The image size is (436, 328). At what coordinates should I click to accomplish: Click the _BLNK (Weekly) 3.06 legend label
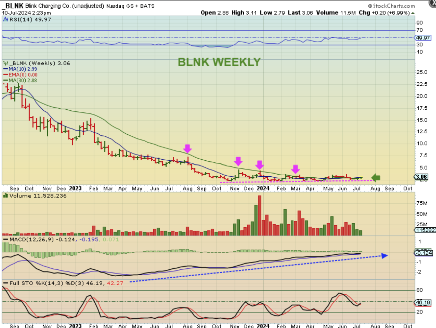pos(39,63)
